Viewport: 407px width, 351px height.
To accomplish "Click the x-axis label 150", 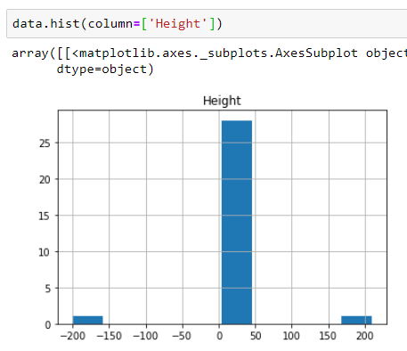I will (x=328, y=336).
